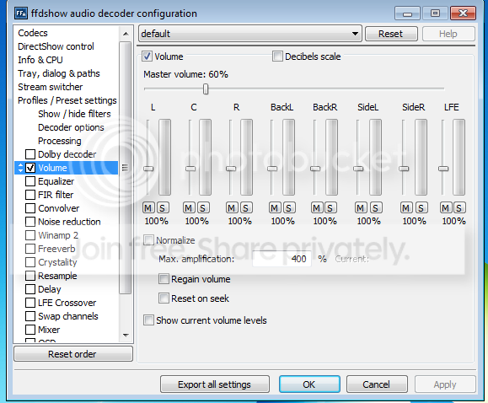Solo the LFE channel with its S button

click(459, 207)
